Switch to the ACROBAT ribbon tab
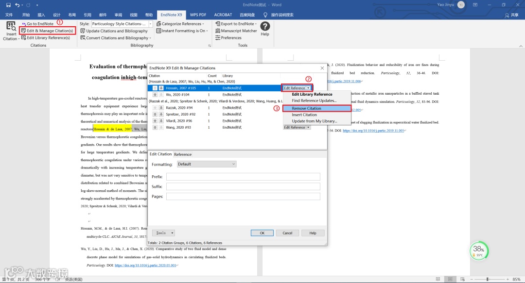Viewport: 525px width, 283px height. pos(223,15)
